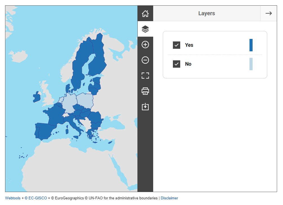
Task: Click the Yes layer label
Action: click(189, 45)
